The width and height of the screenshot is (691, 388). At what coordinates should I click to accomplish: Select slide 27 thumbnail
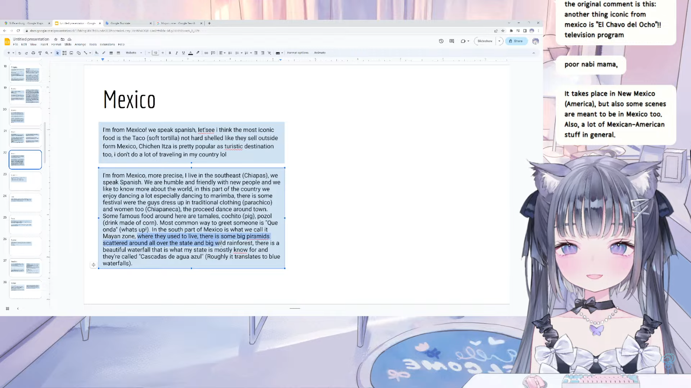coord(25,268)
